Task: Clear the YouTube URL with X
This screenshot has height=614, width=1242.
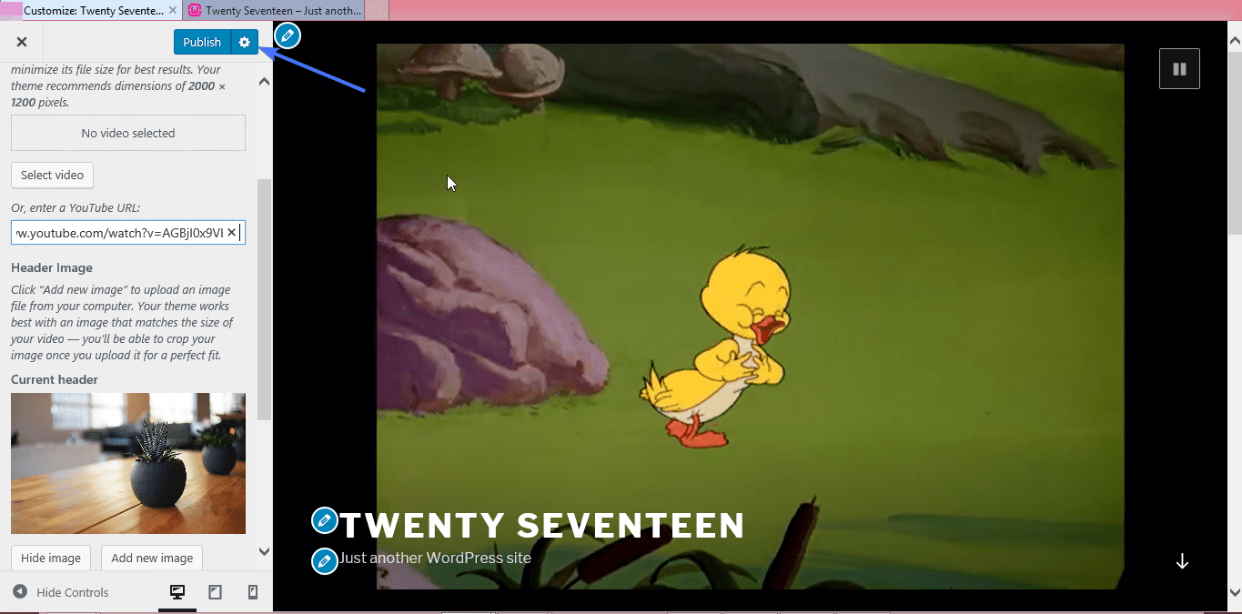Action: (231, 233)
